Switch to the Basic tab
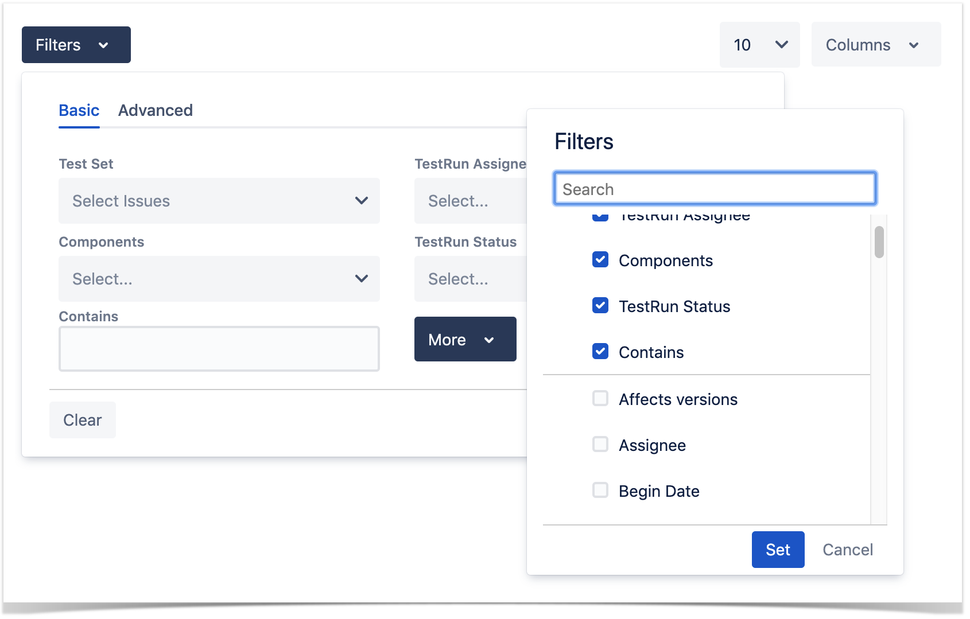The width and height of the screenshot is (970, 619). tap(79, 110)
